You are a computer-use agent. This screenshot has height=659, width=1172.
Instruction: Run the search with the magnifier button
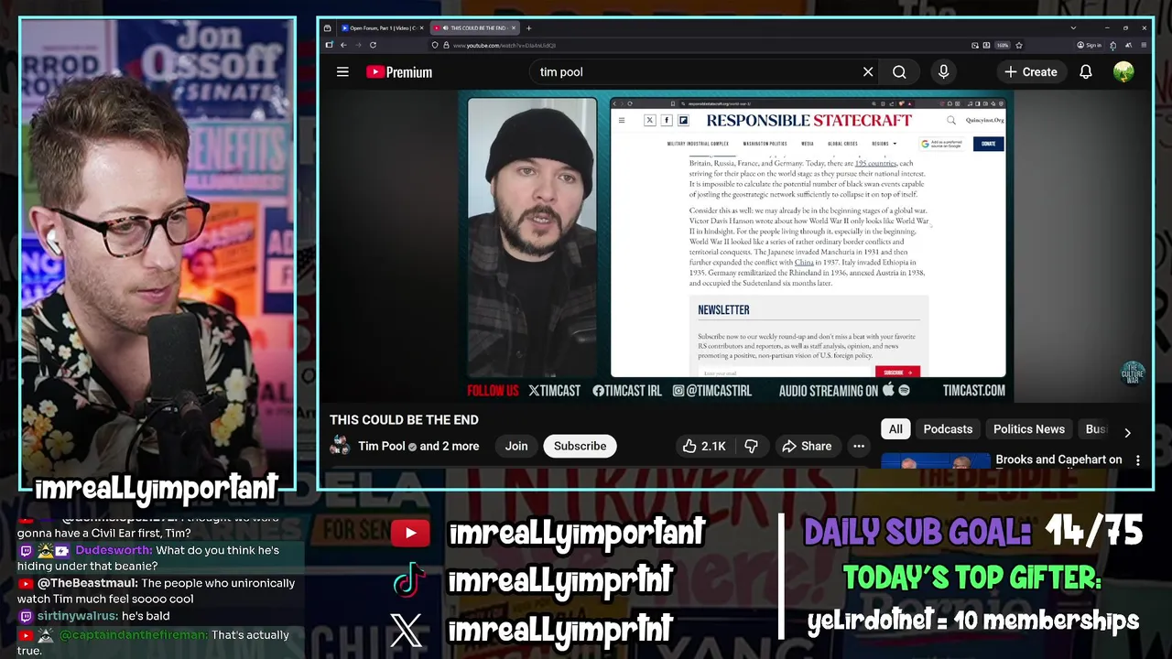899,71
